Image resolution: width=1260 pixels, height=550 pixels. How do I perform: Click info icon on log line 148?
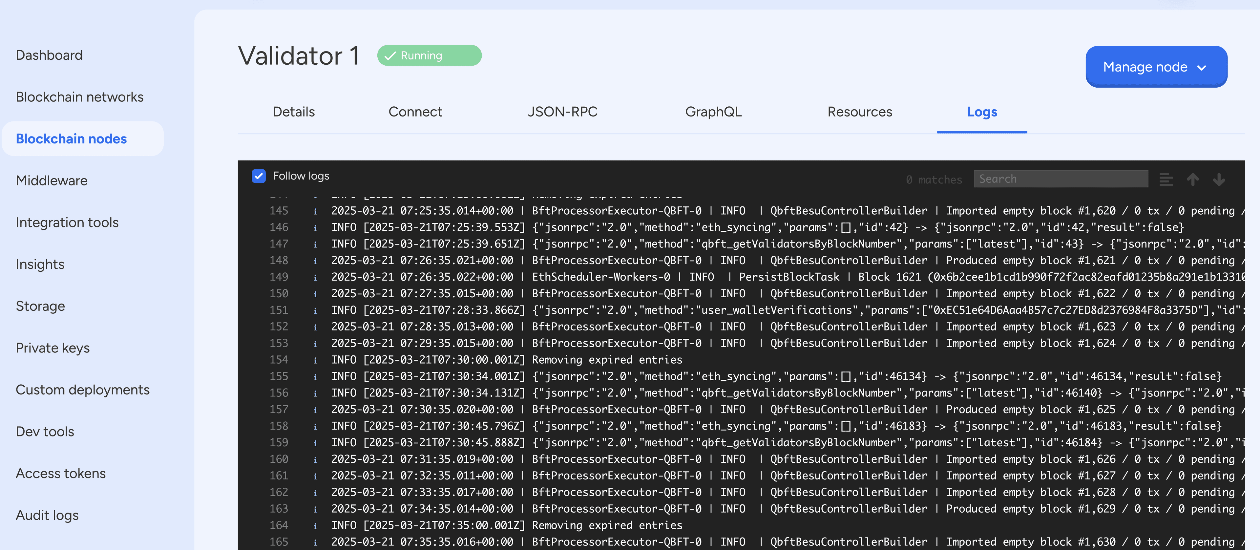tap(315, 261)
